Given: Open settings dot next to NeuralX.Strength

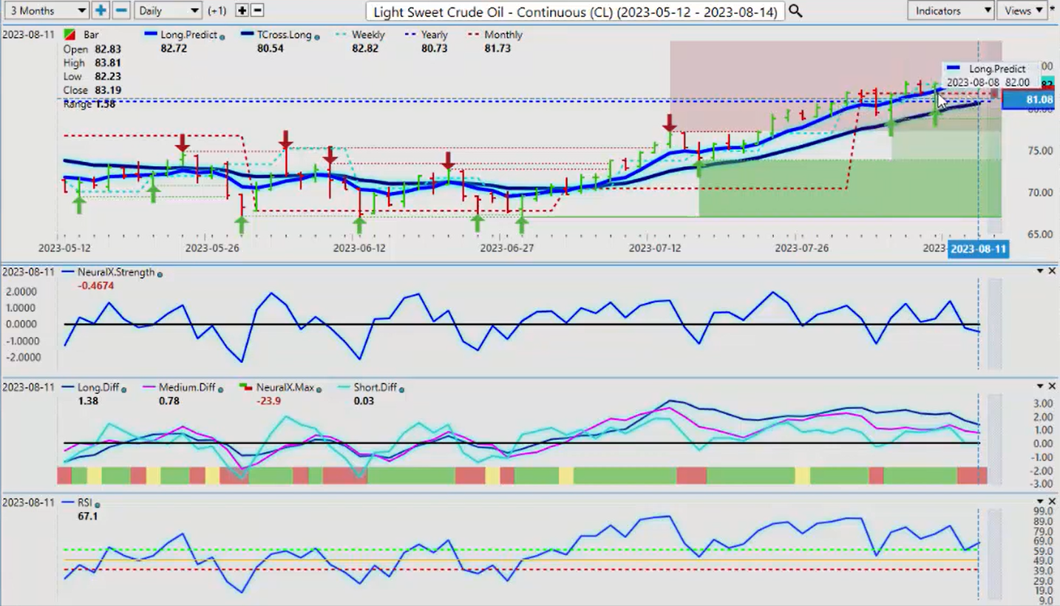Looking at the screenshot, I should pos(160,273).
